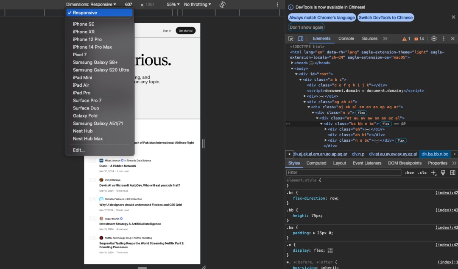Open DevTools settings gear
The image size is (458, 269).
pos(434,38)
